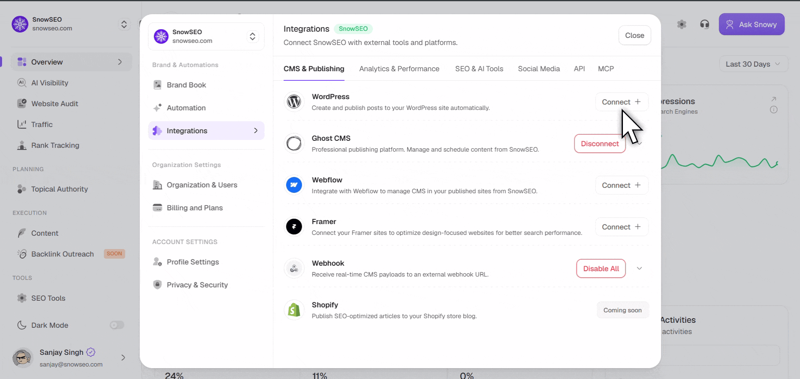Click the Content feather icon in sidebar
Viewport: 800px width, 379px height.
point(22,233)
